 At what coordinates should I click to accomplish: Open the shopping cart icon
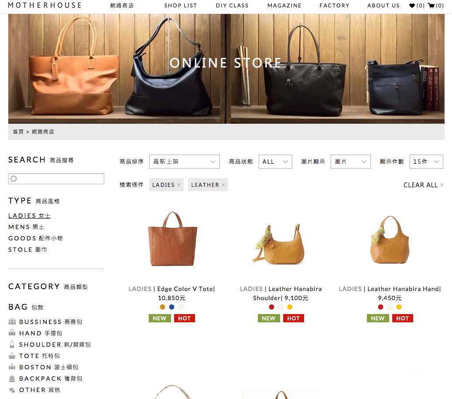pyautogui.click(x=431, y=6)
